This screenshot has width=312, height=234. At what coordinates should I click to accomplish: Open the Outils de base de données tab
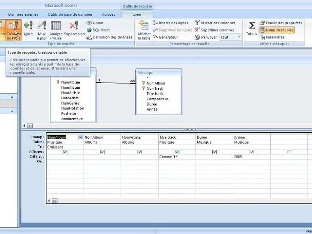coord(70,15)
